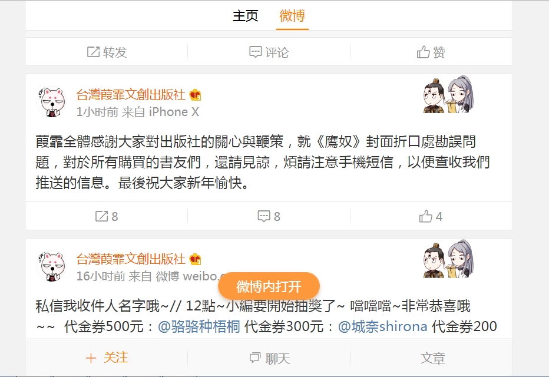Screen dimensions: 549x377
Task: Follow the account with + 关注
Action: coord(107,358)
